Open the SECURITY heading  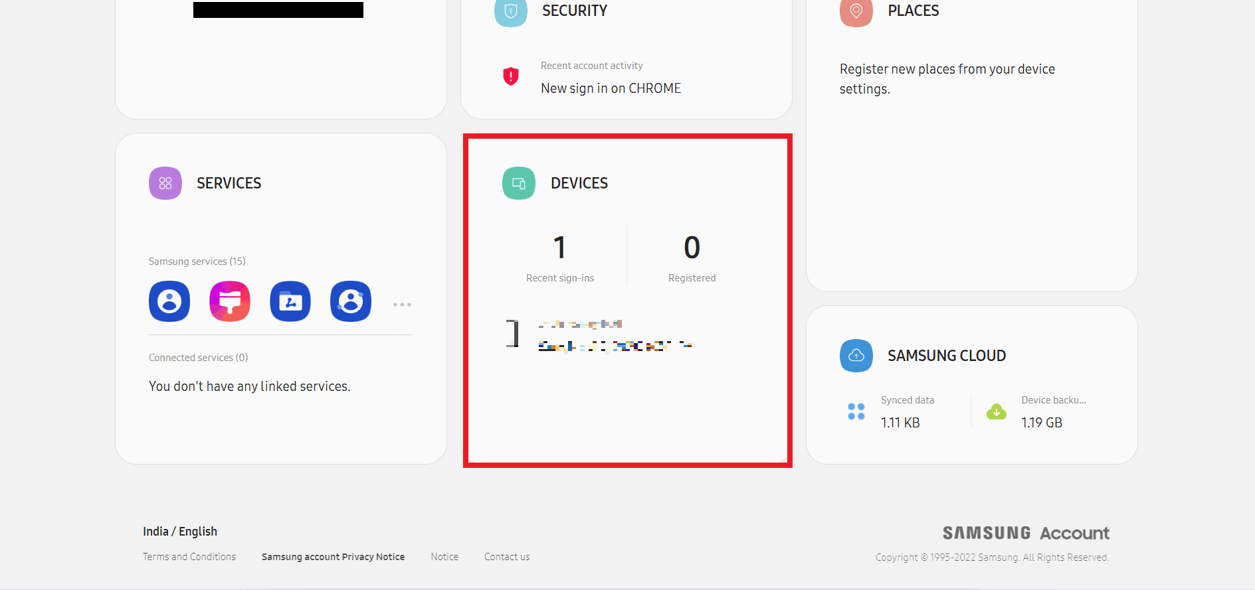pyautogui.click(x=575, y=11)
